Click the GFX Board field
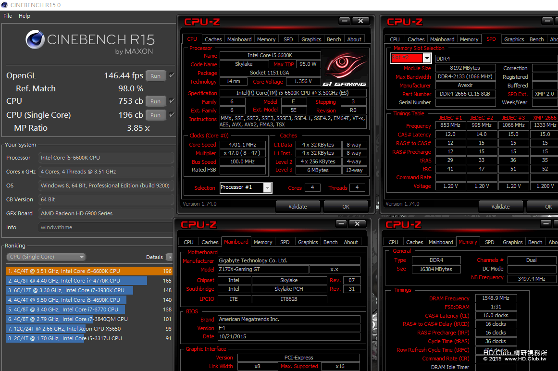 point(106,213)
